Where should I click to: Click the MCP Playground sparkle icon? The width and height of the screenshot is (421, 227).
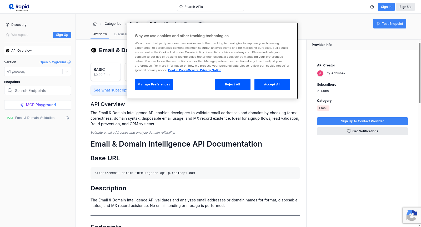(x=22, y=105)
